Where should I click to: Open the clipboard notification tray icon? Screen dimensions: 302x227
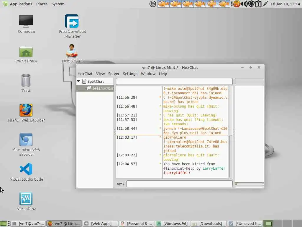[x=258, y=4]
